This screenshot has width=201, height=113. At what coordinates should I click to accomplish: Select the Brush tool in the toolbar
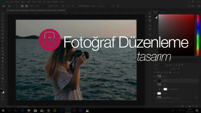point(3,41)
